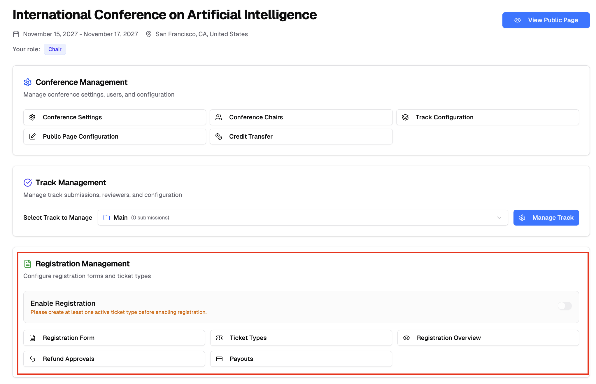Click the ticket icon for Ticket Types
Screen dimensions: 596x384
[x=219, y=338]
